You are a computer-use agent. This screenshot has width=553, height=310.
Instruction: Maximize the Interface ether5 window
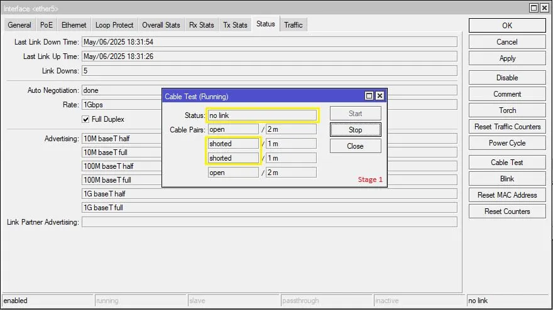pyautogui.click(x=534, y=8)
